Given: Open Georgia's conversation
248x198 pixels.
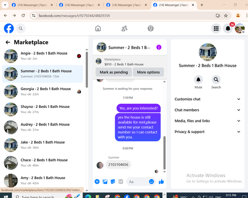Looking at the screenshot, I should (42, 92).
